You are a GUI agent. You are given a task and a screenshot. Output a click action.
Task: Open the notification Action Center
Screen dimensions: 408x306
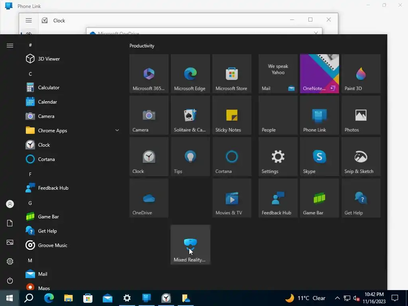[x=395, y=298]
